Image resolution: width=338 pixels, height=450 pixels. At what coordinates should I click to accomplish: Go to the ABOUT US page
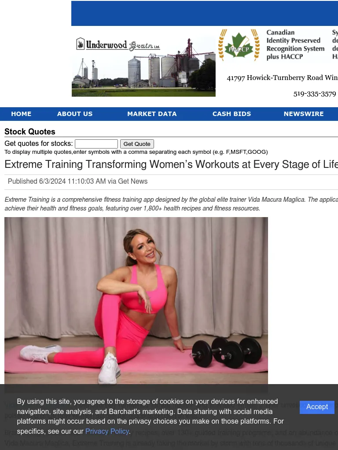point(75,114)
